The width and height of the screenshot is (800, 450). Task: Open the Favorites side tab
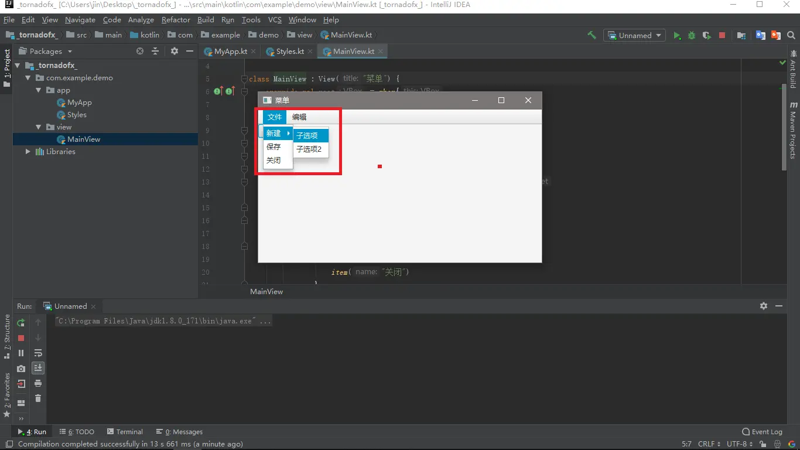point(7,394)
